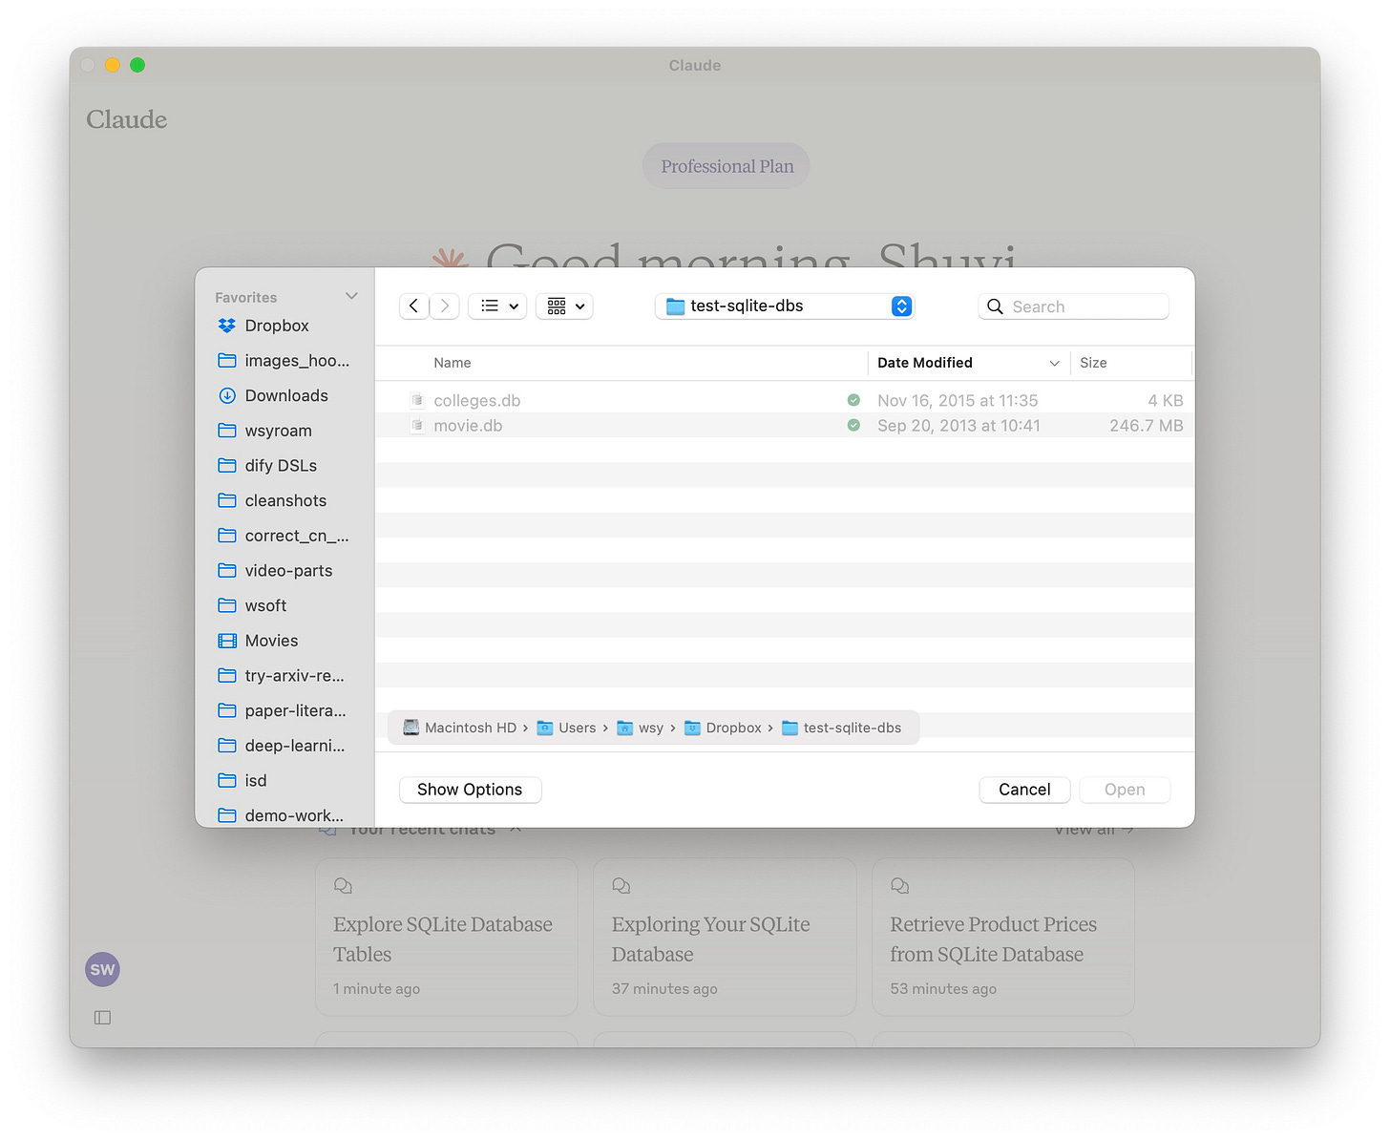Click the Open button
The image size is (1390, 1140).
pos(1125,790)
